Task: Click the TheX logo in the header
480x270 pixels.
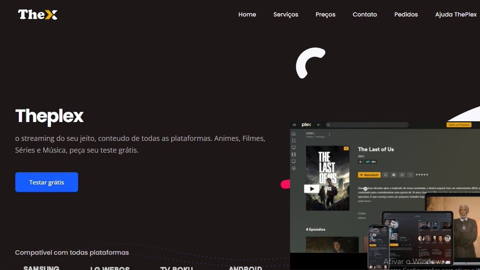Action: coord(38,14)
